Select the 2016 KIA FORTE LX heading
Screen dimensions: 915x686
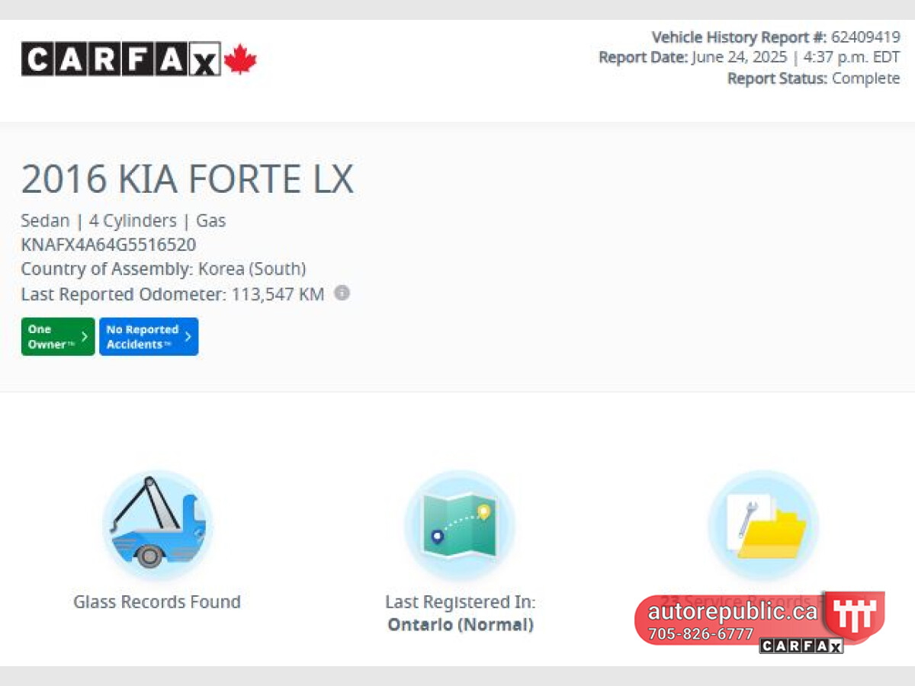point(188,179)
